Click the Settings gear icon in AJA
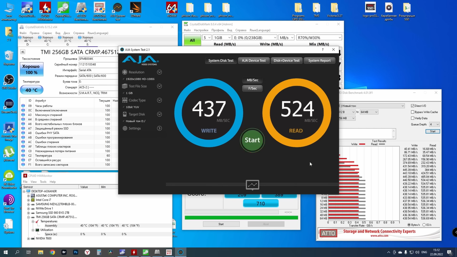Screen dimensions: 457x257 click(x=125, y=128)
